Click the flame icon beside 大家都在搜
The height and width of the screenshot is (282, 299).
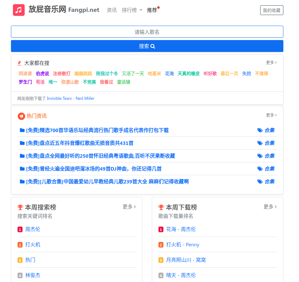(x=19, y=63)
